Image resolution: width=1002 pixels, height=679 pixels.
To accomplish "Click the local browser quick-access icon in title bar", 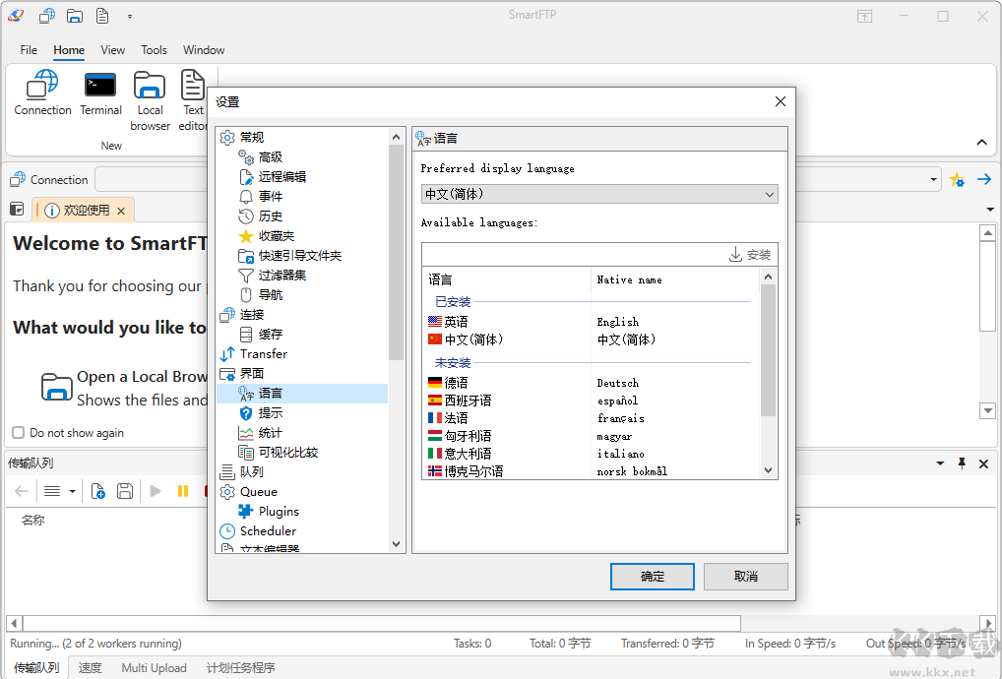I will pyautogui.click(x=75, y=16).
